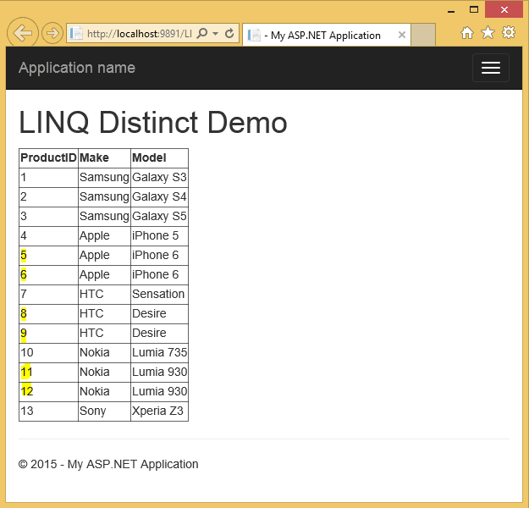
Task: Click the page icon in the address bar
Action: pyautogui.click(x=77, y=34)
